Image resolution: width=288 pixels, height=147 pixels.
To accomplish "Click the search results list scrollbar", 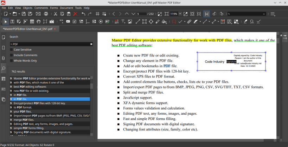I will 92,86.
